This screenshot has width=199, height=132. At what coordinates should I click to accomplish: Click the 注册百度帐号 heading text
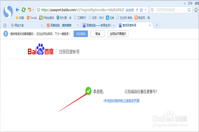point(69,52)
